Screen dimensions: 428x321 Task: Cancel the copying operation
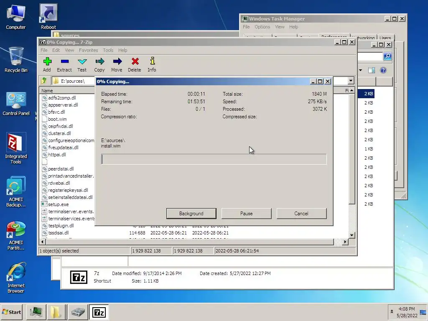[301, 214]
